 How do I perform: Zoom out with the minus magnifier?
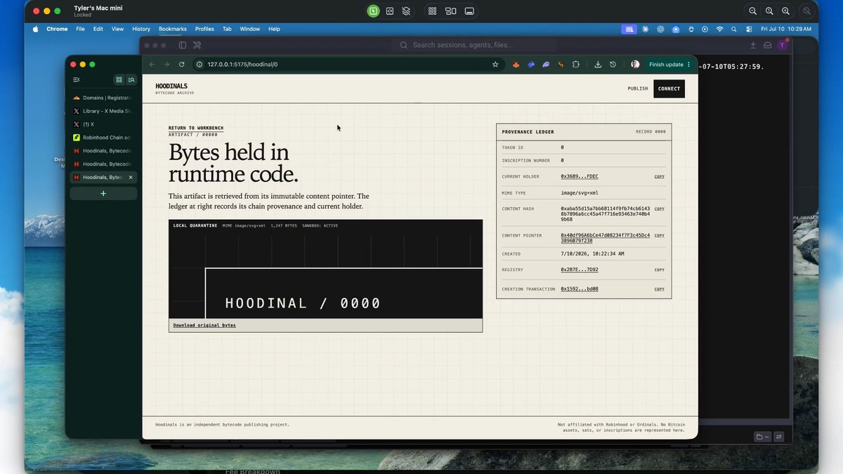click(752, 11)
